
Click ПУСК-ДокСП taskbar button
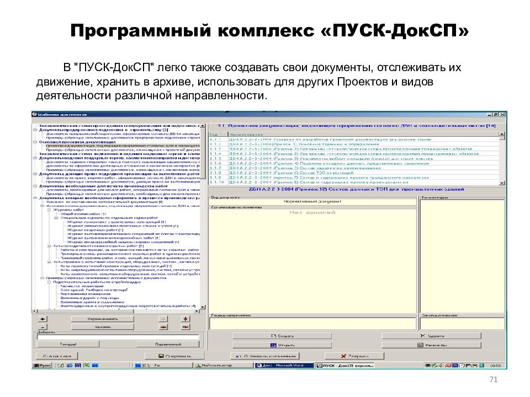(344, 365)
